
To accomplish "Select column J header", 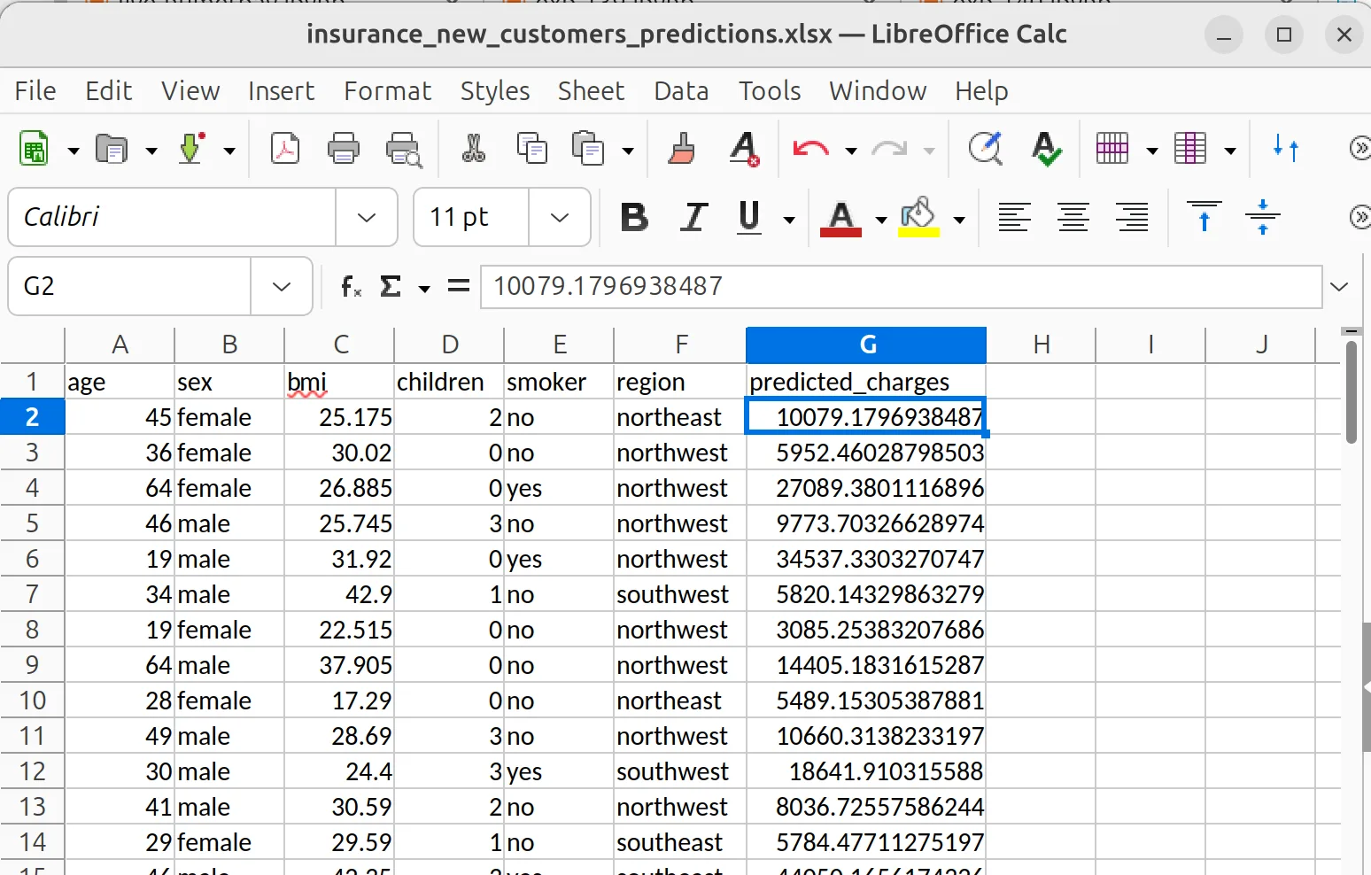I will click(1261, 345).
